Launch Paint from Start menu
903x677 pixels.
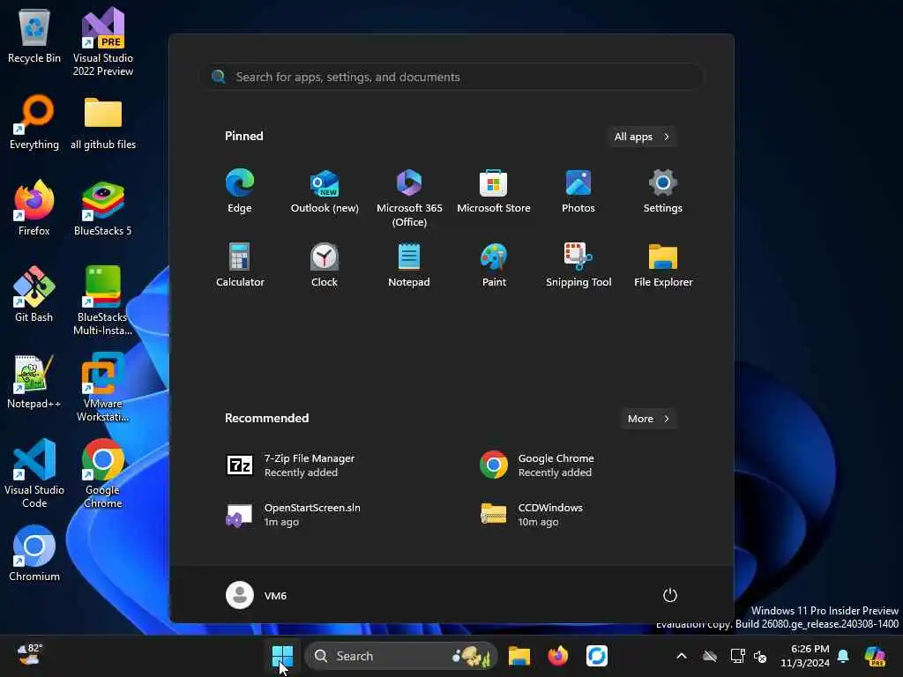[494, 264]
